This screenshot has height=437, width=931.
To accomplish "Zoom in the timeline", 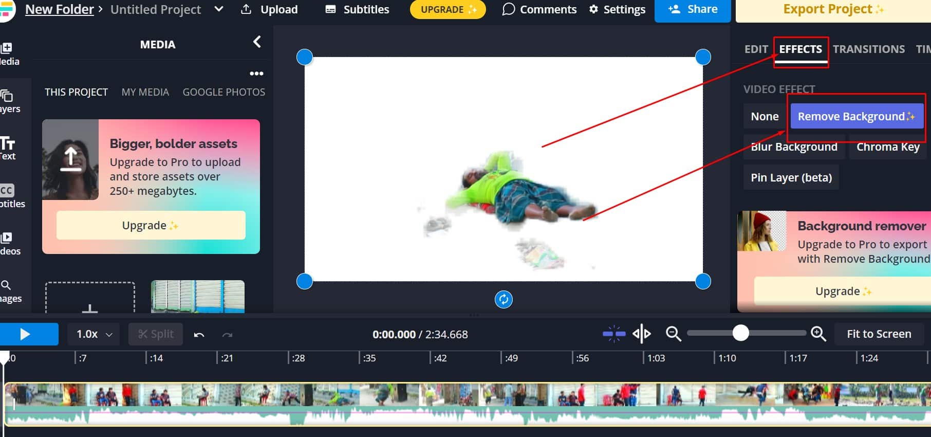I will click(818, 334).
